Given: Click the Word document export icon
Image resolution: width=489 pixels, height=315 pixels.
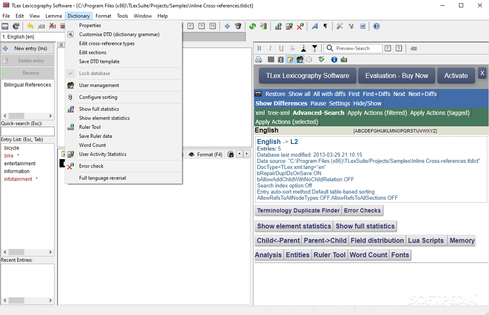Looking at the screenshot, I should click(362, 26).
